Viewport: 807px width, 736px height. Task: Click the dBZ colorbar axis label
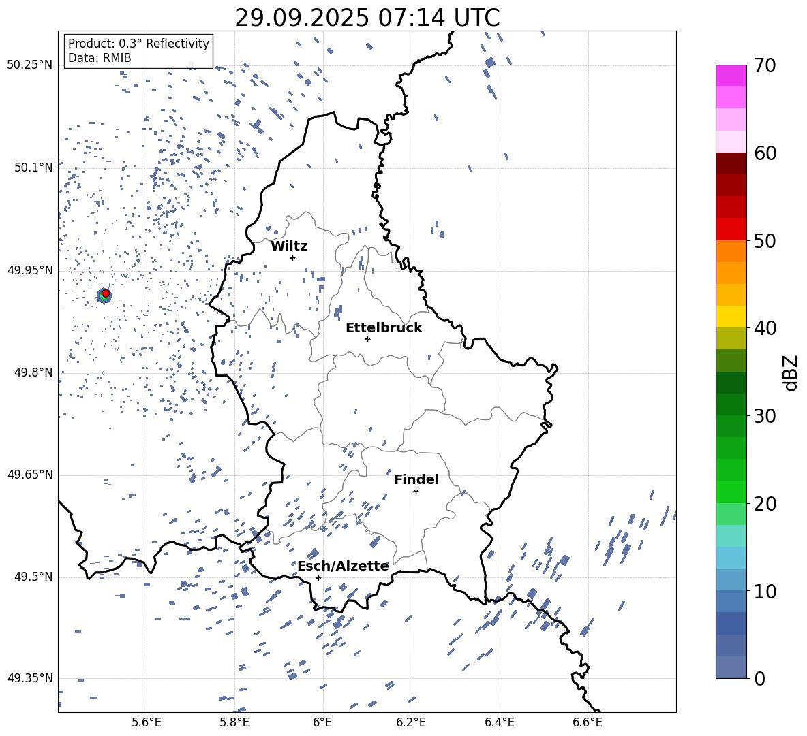[791, 372]
